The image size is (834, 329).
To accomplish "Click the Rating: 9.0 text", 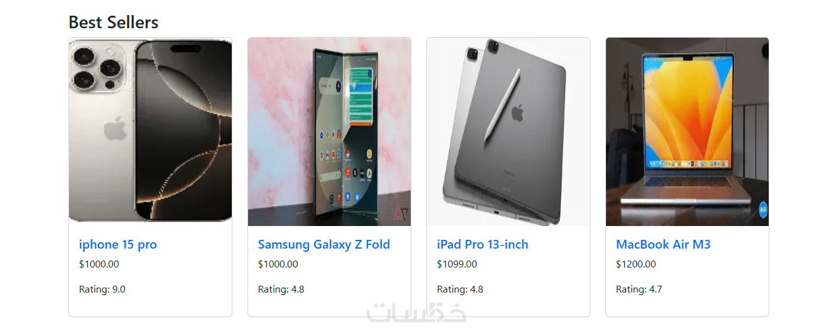I will coord(102,289).
